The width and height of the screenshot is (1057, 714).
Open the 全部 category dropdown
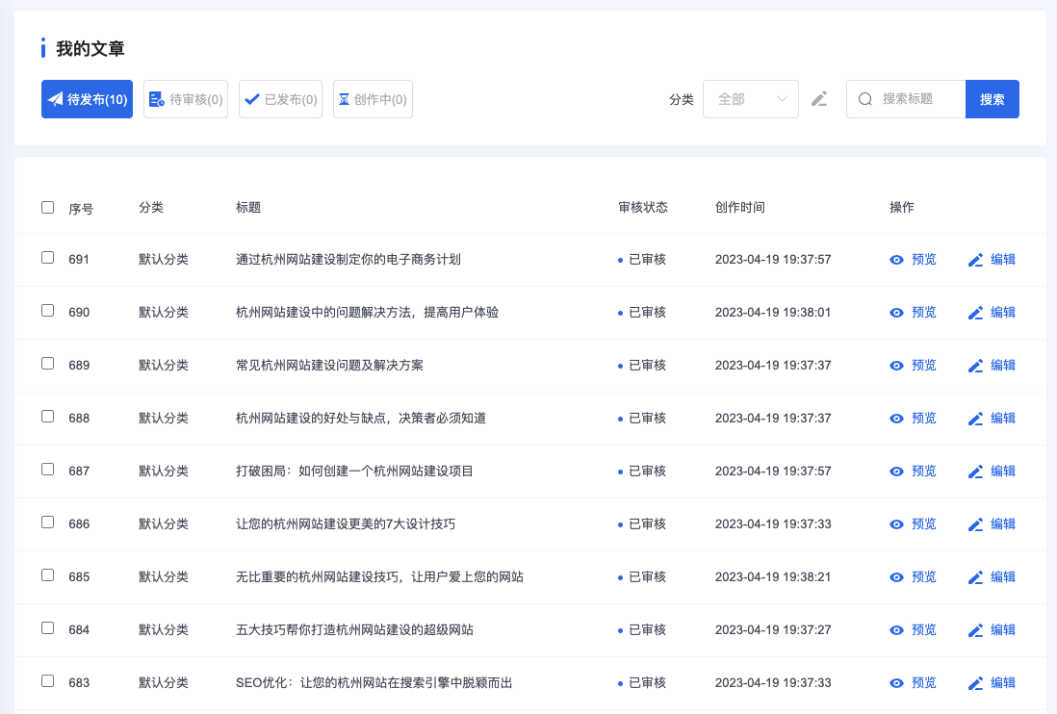tap(750, 99)
